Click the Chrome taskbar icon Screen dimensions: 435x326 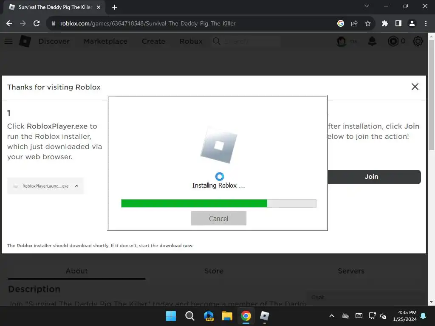(246, 316)
